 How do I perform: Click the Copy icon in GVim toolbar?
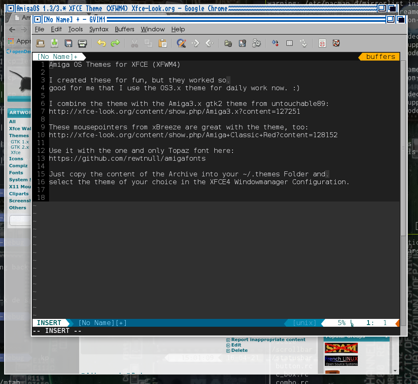click(148, 43)
